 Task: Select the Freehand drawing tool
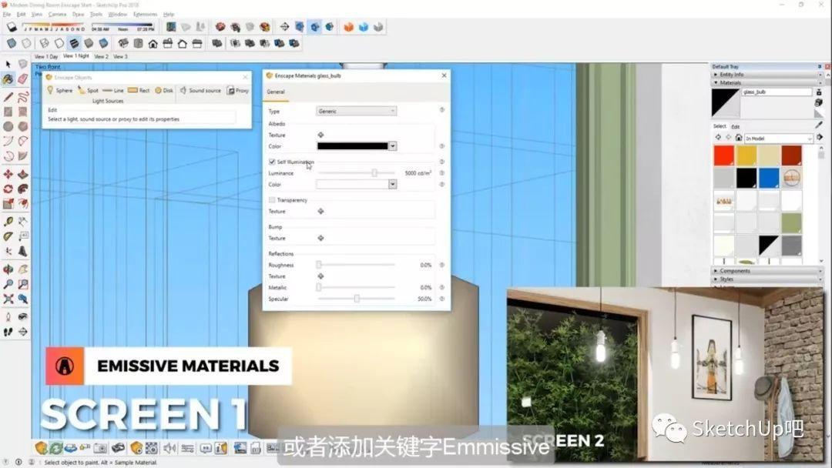tap(23, 97)
